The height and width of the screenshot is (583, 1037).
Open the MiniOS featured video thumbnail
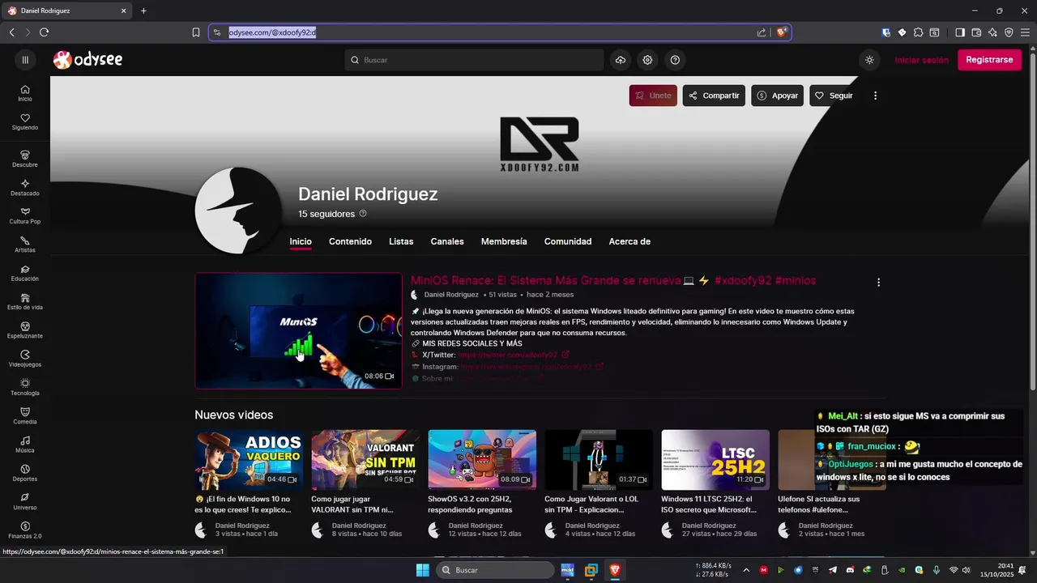(298, 330)
